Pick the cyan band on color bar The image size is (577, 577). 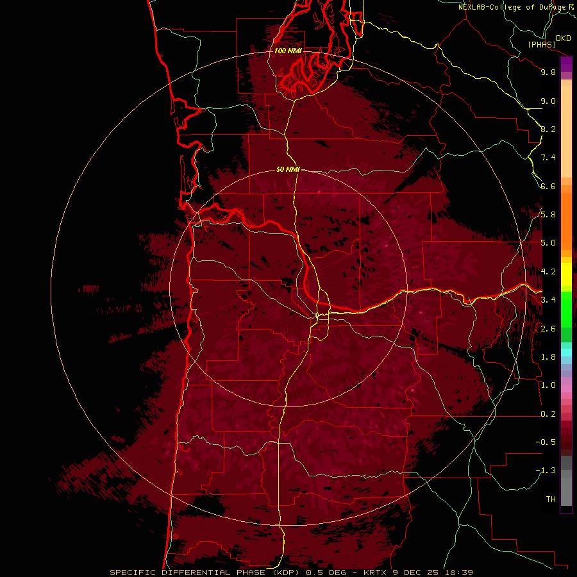pos(566,353)
